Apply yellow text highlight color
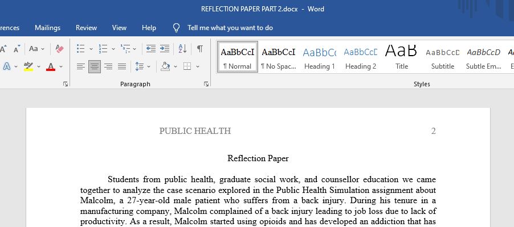 pyautogui.click(x=28, y=66)
